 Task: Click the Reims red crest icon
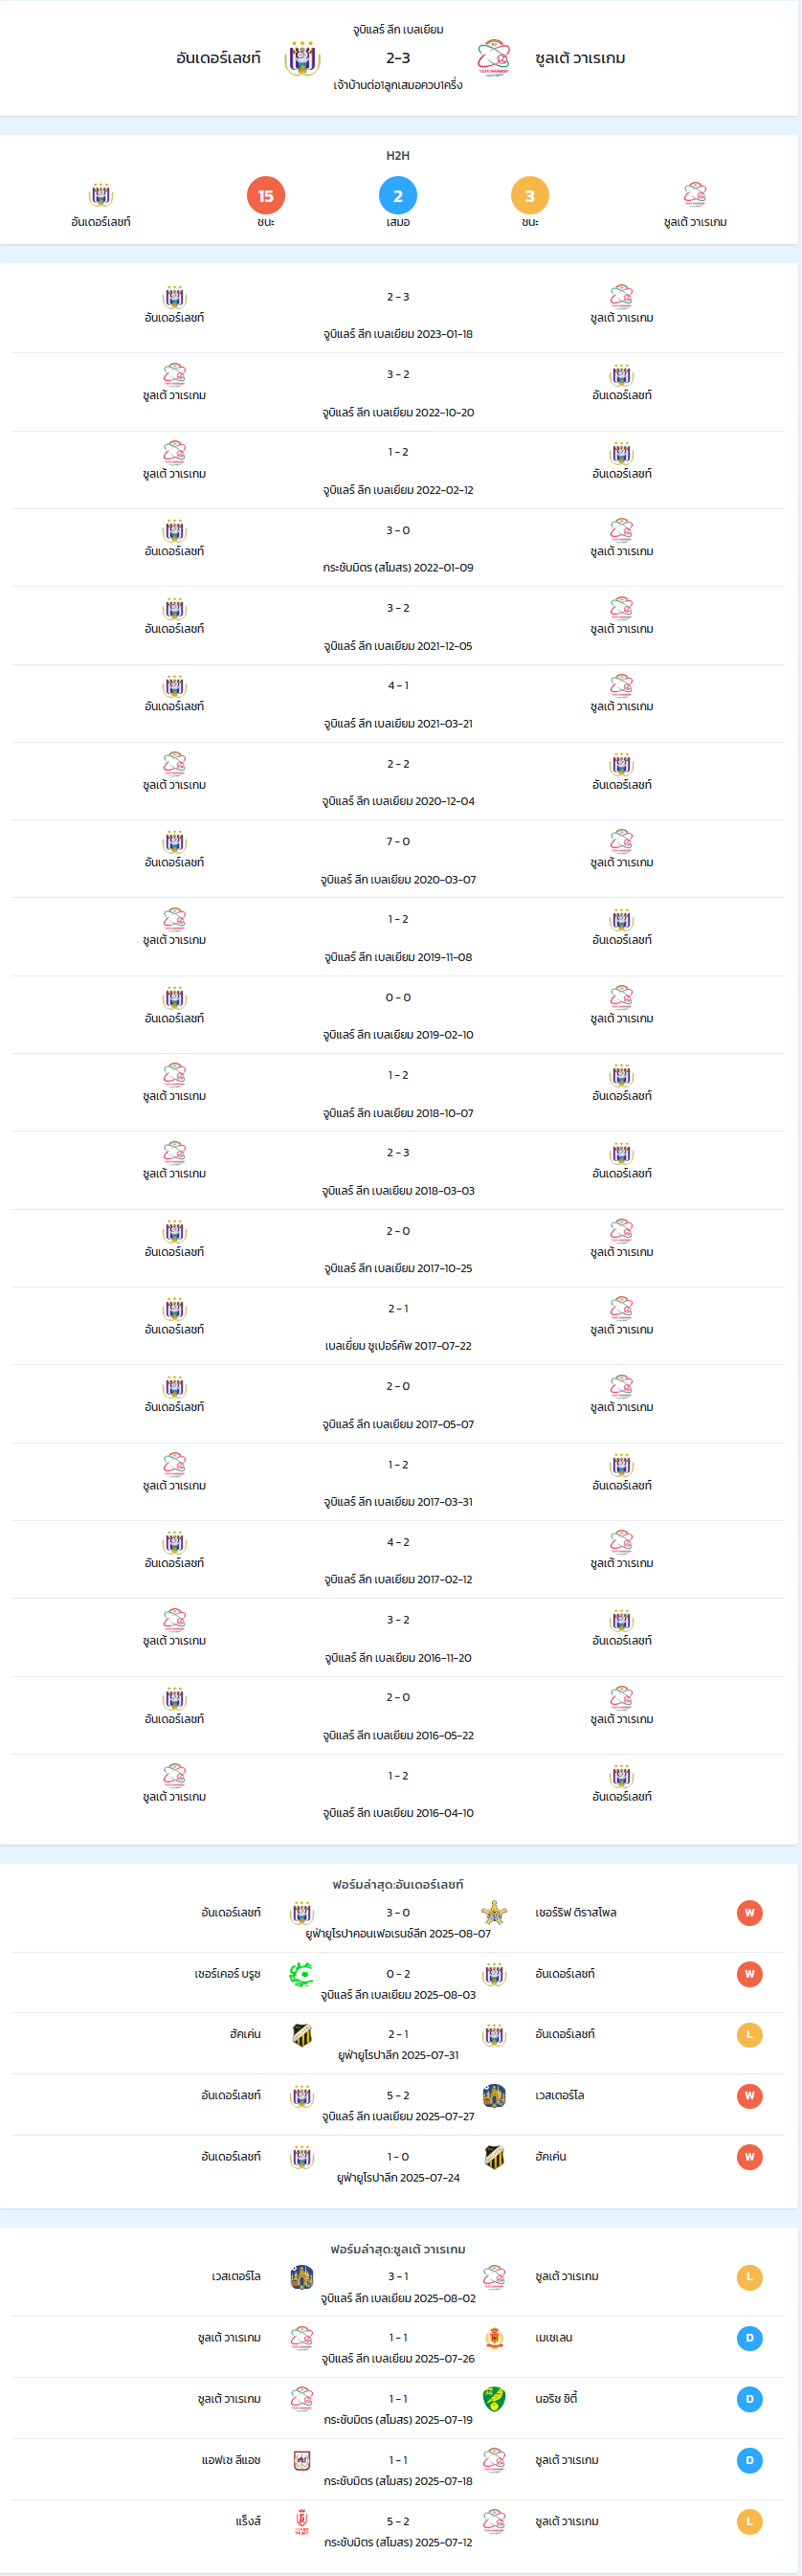[302, 2522]
